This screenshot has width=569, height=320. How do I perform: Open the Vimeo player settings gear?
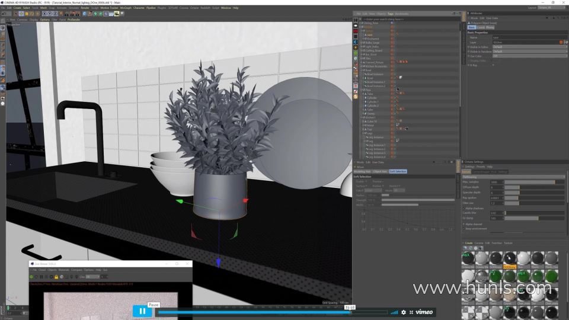[404, 312]
